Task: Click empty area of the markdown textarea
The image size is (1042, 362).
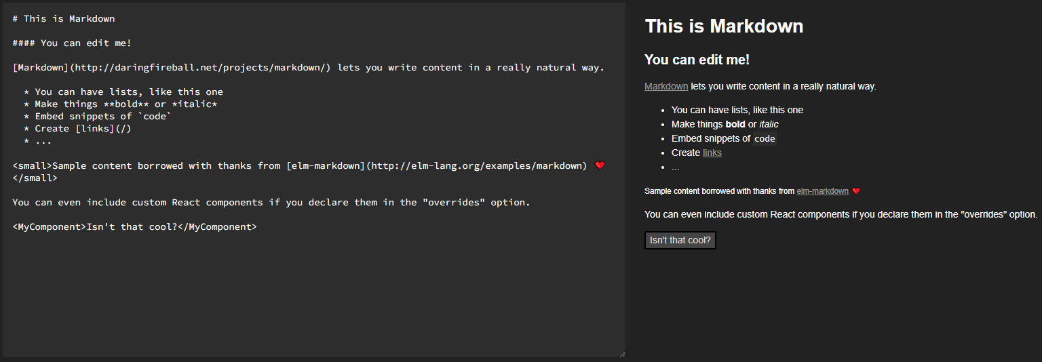Action: coord(312,298)
